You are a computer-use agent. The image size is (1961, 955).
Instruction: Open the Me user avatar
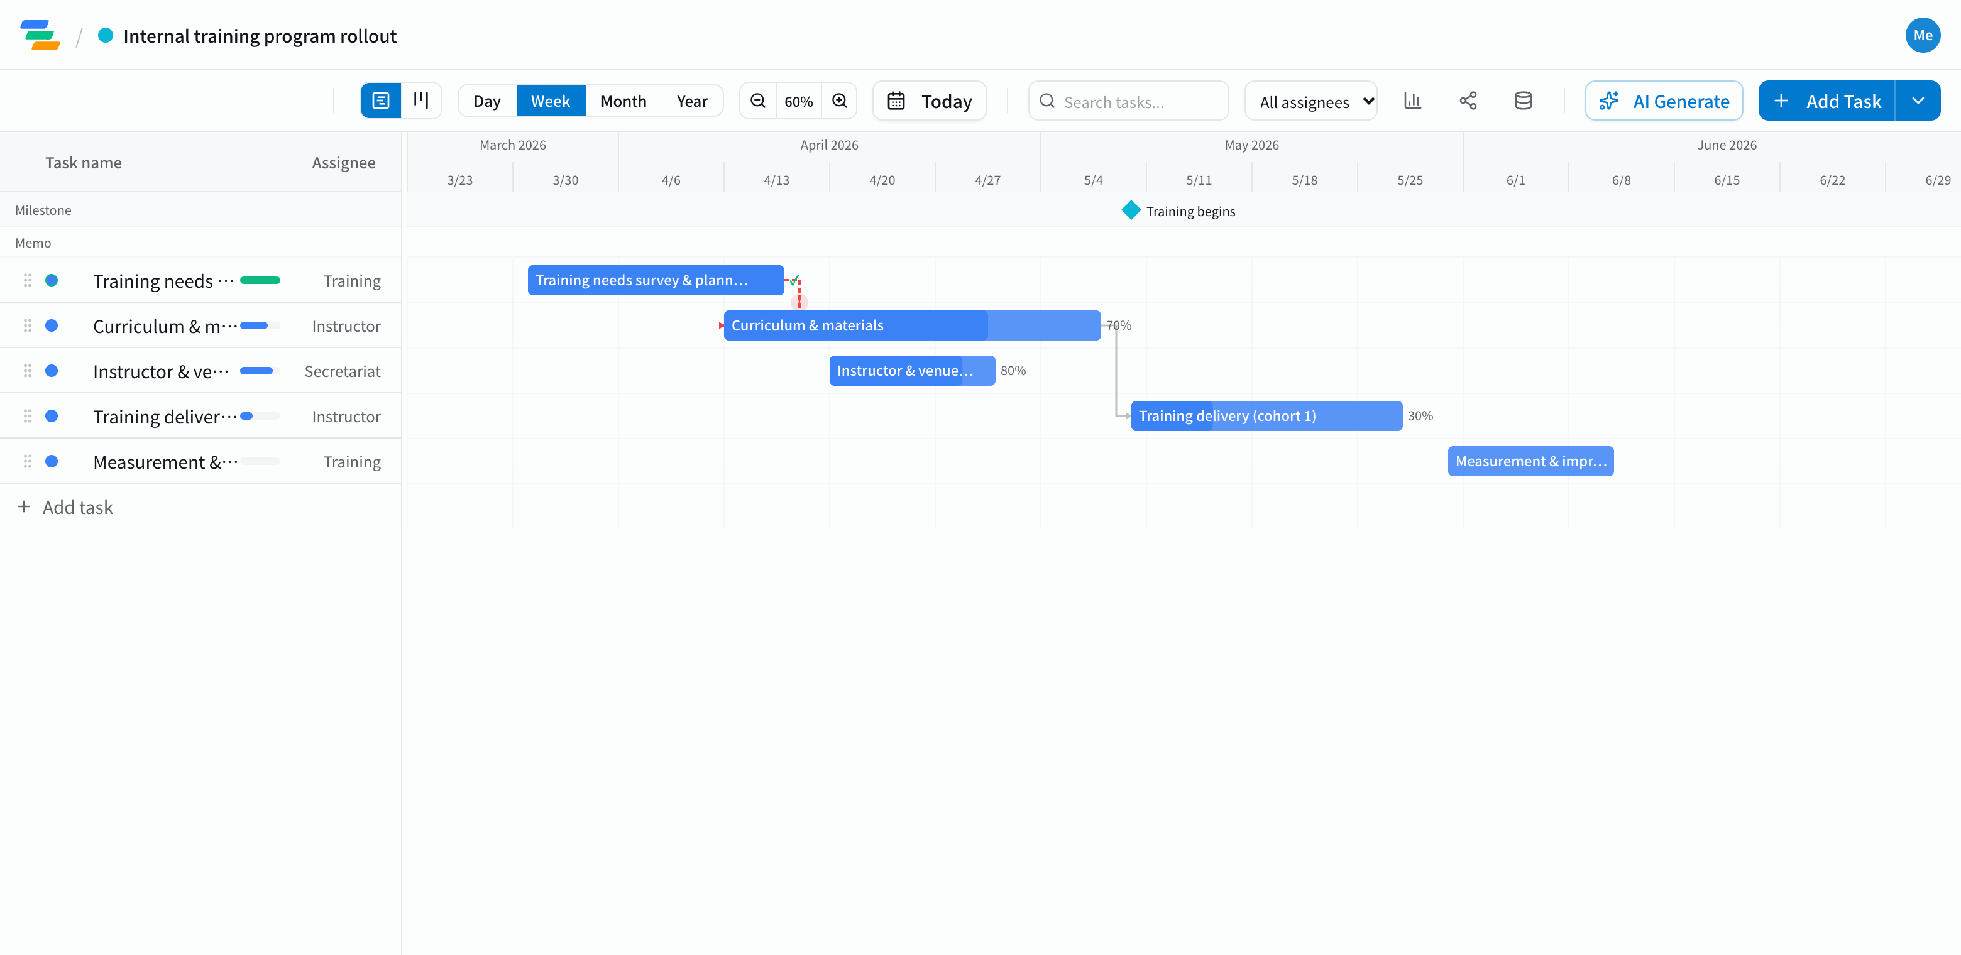click(1923, 35)
